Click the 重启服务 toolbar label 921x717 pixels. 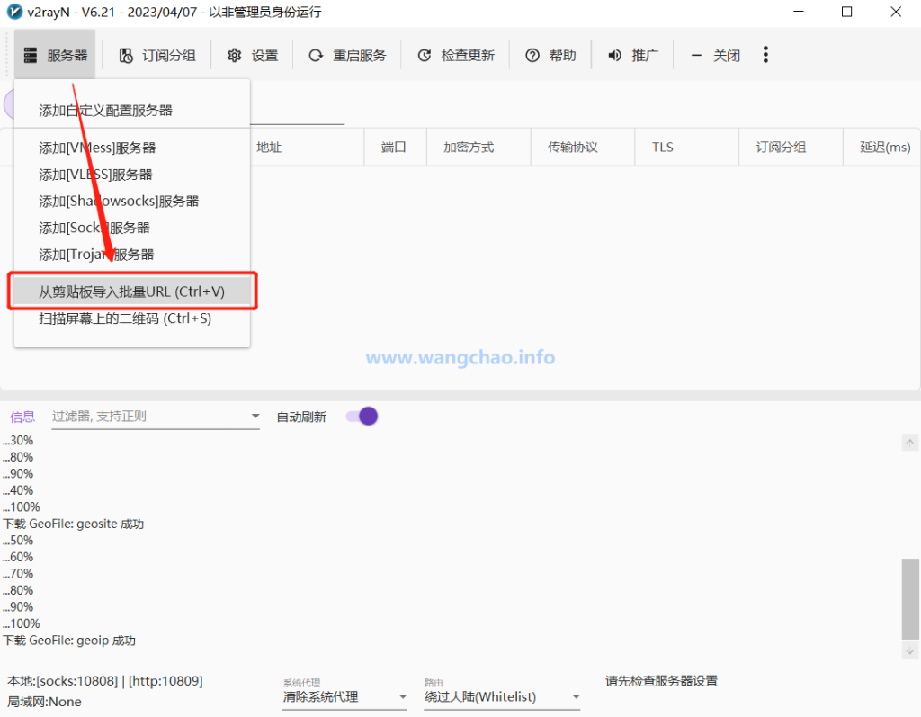click(360, 55)
